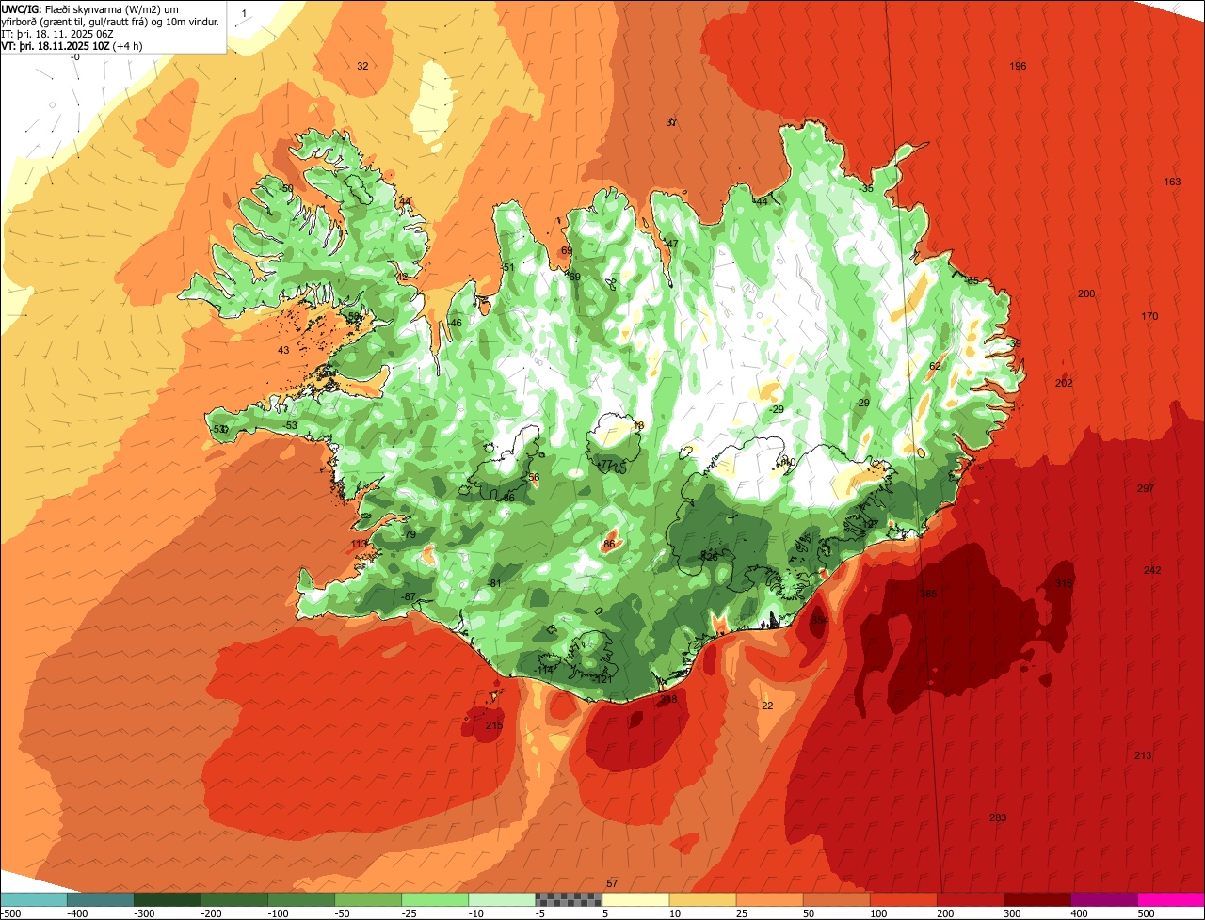Click the bright magenta legend swatch right of 500
This screenshot has height=920, width=1205.
[x=1171, y=900]
